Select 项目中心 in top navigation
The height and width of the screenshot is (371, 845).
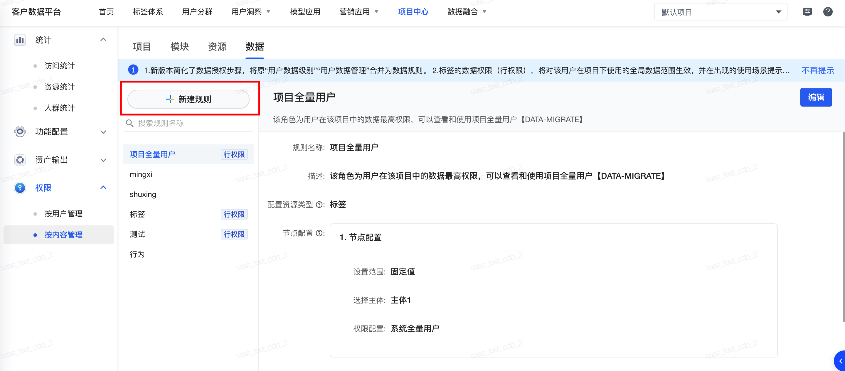413,12
